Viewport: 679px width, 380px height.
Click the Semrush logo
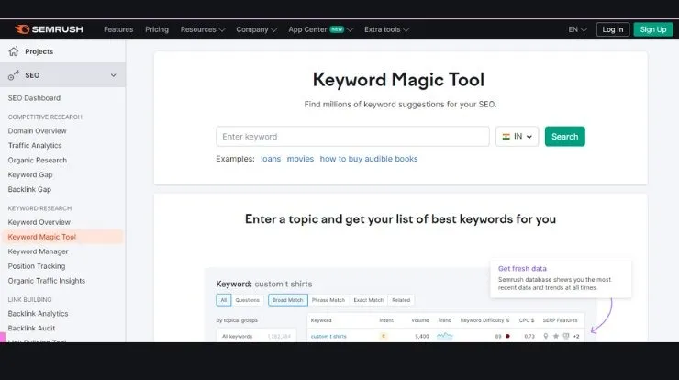pyautogui.click(x=49, y=29)
